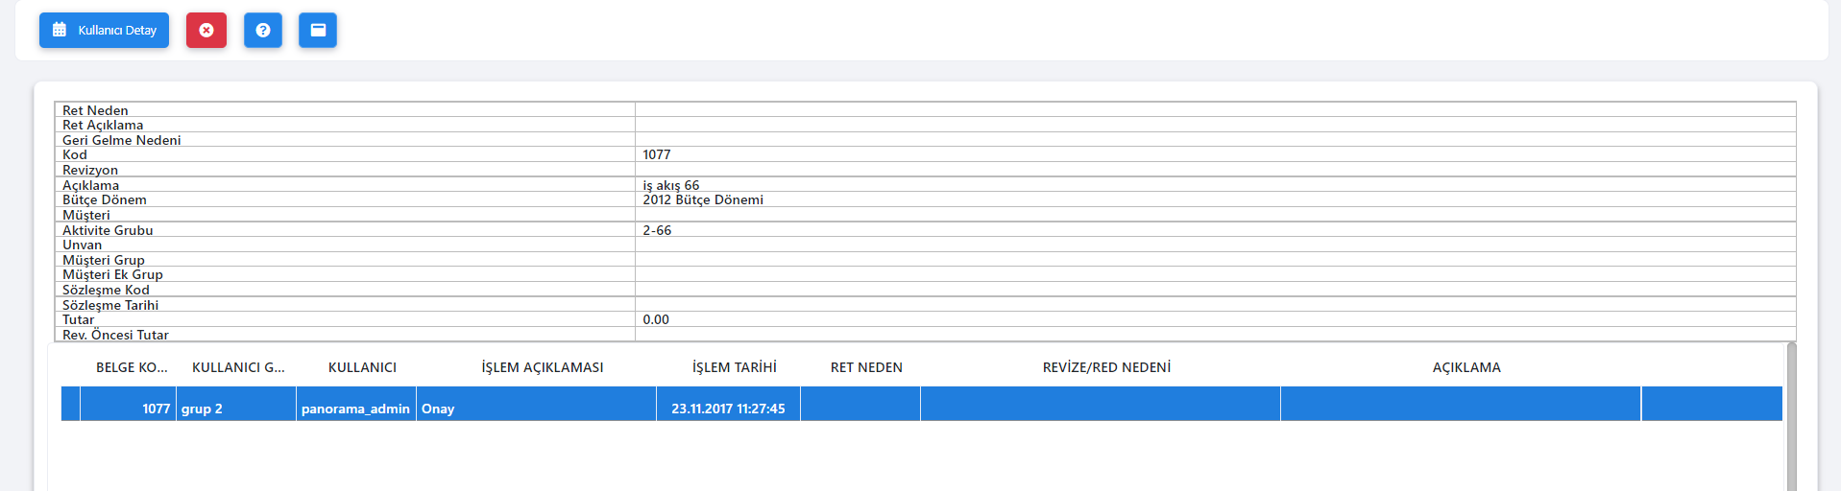Click the Ret Neden label

click(95, 110)
